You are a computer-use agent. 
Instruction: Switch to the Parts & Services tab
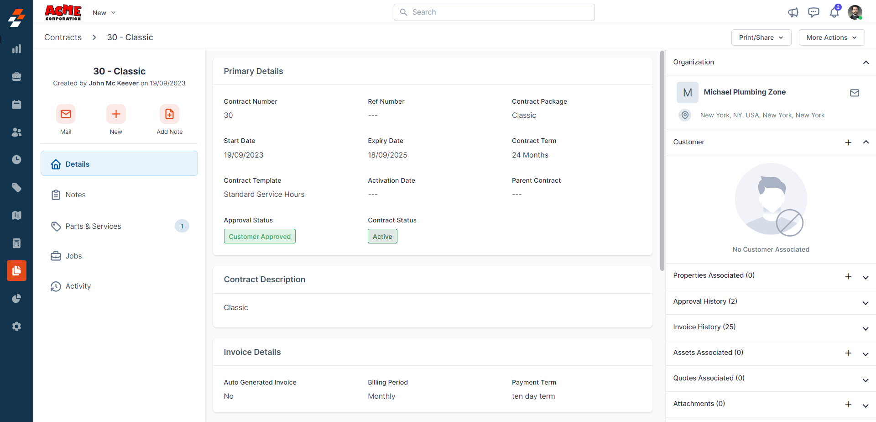(x=94, y=226)
